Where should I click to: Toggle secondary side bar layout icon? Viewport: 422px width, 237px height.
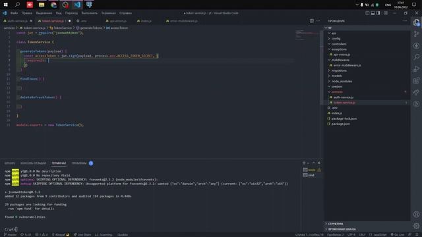pyautogui.click(x=378, y=13)
